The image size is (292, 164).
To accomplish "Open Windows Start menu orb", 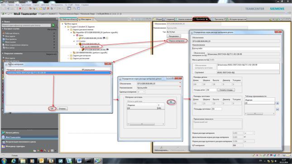I will 4,161.
